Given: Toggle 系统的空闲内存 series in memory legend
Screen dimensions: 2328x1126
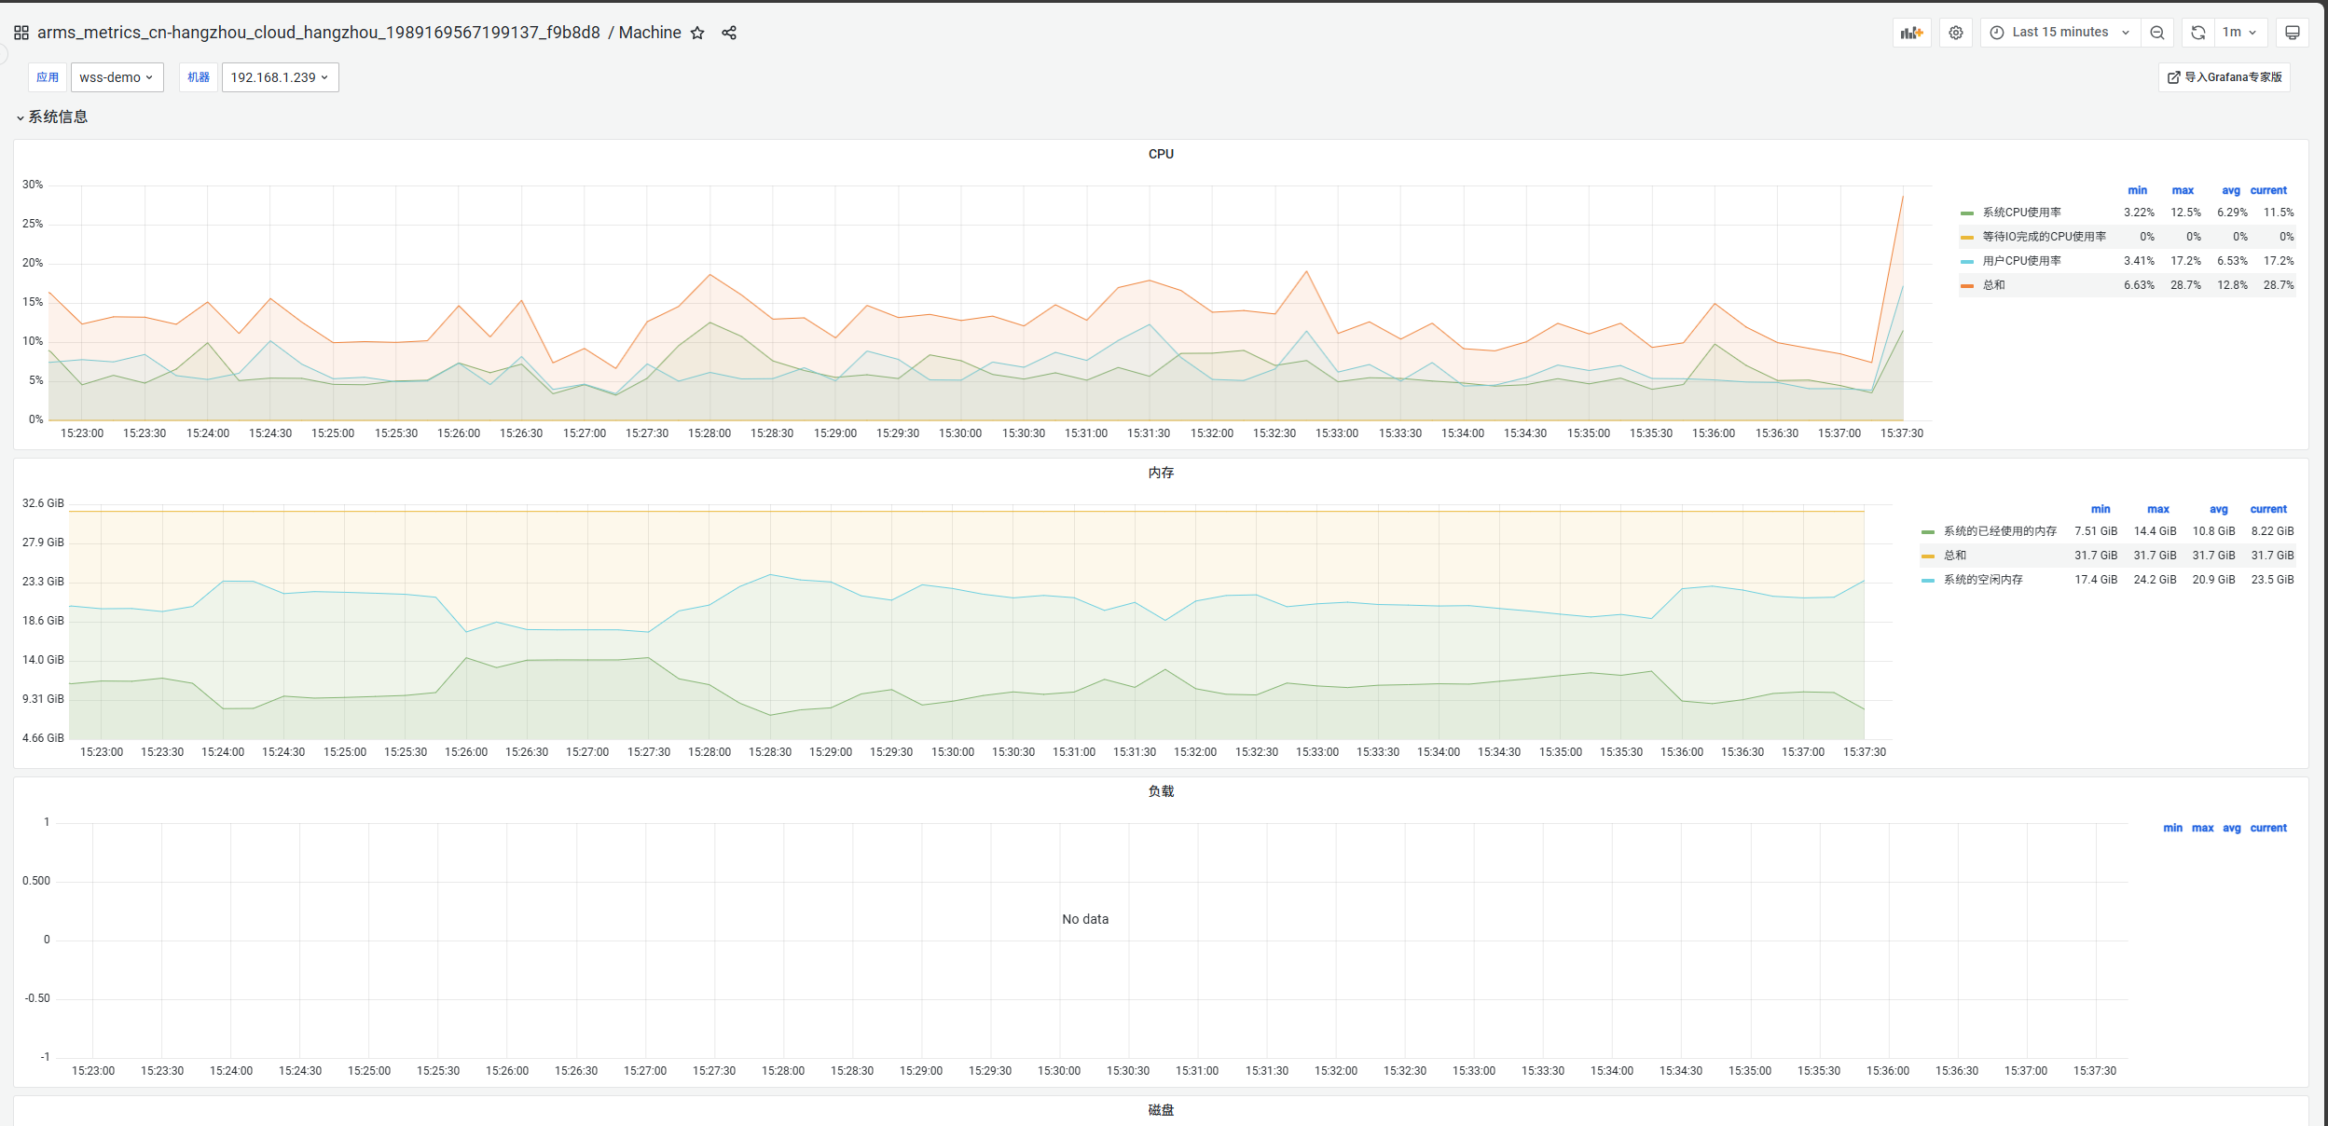Looking at the screenshot, I should [1983, 580].
